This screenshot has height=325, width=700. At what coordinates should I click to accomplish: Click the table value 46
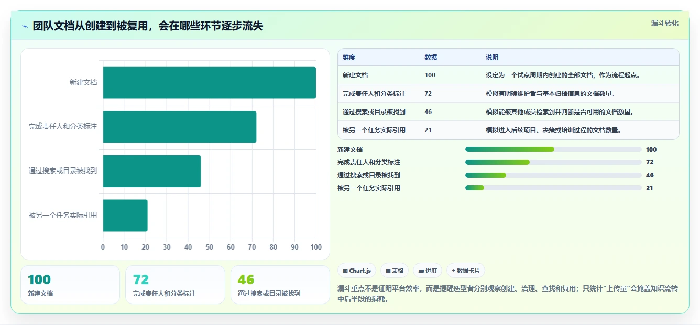pyautogui.click(x=428, y=112)
